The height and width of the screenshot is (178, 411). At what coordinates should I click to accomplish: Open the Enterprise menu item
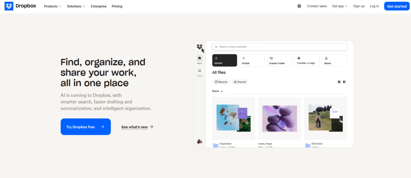[99, 6]
